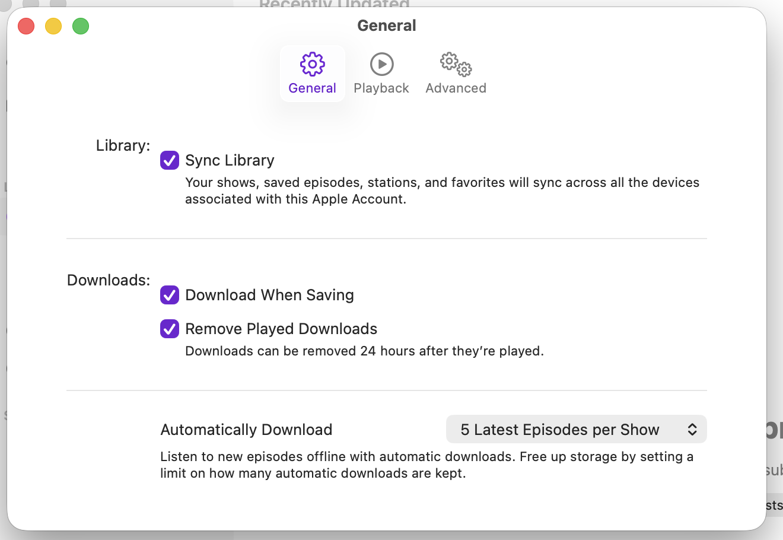Click the Recently Updated heading behind window
The width and height of the screenshot is (783, 540).
tap(334, 4)
